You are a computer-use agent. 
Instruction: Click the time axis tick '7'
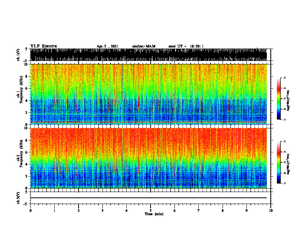[x=199, y=211]
